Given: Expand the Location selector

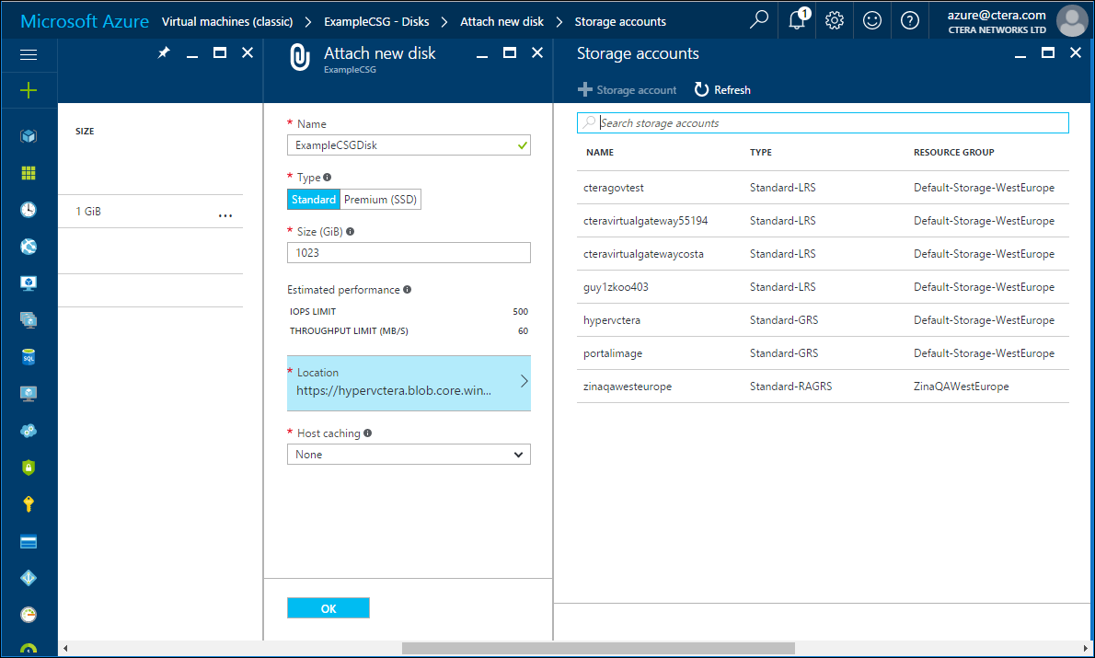Looking at the screenshot, I should [x=409, y=383].
